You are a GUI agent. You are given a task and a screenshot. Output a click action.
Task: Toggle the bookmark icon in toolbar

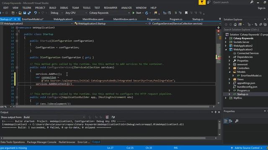tap(186, 13)
